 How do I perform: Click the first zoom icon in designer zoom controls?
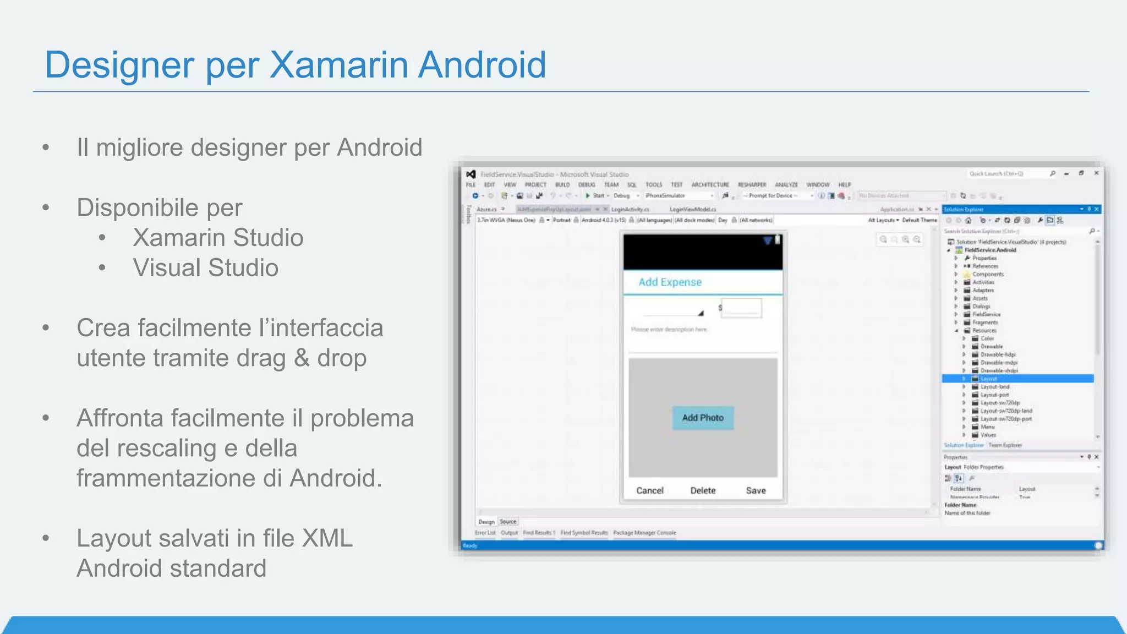tap(883, 239)
